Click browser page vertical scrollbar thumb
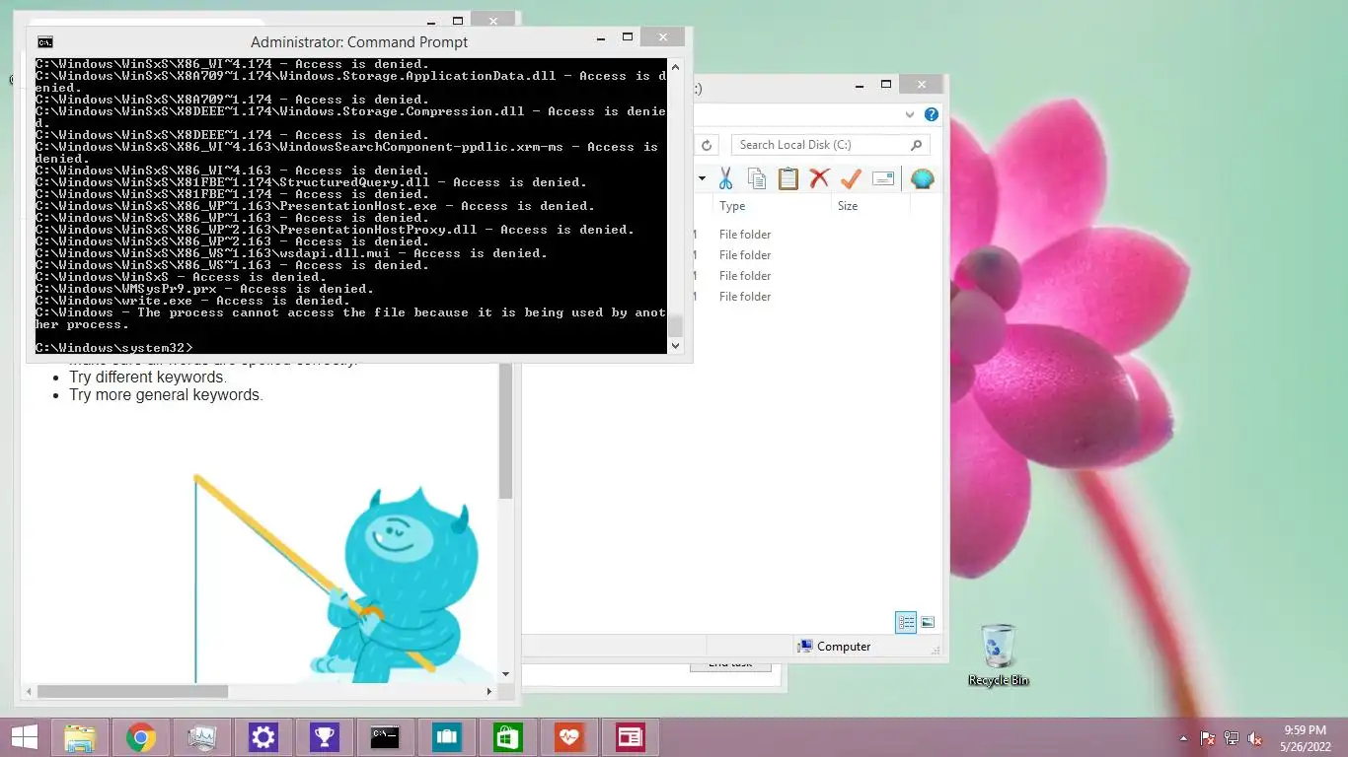This screenshot has width=1348, height=757. (x=505, y=429)
